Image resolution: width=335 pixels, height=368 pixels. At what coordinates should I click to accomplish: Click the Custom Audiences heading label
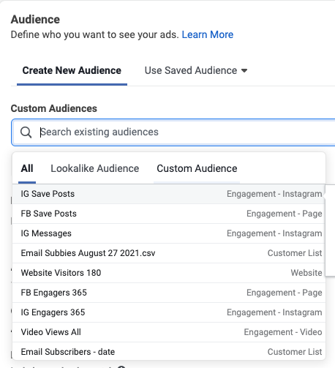(x=54, y=108)
